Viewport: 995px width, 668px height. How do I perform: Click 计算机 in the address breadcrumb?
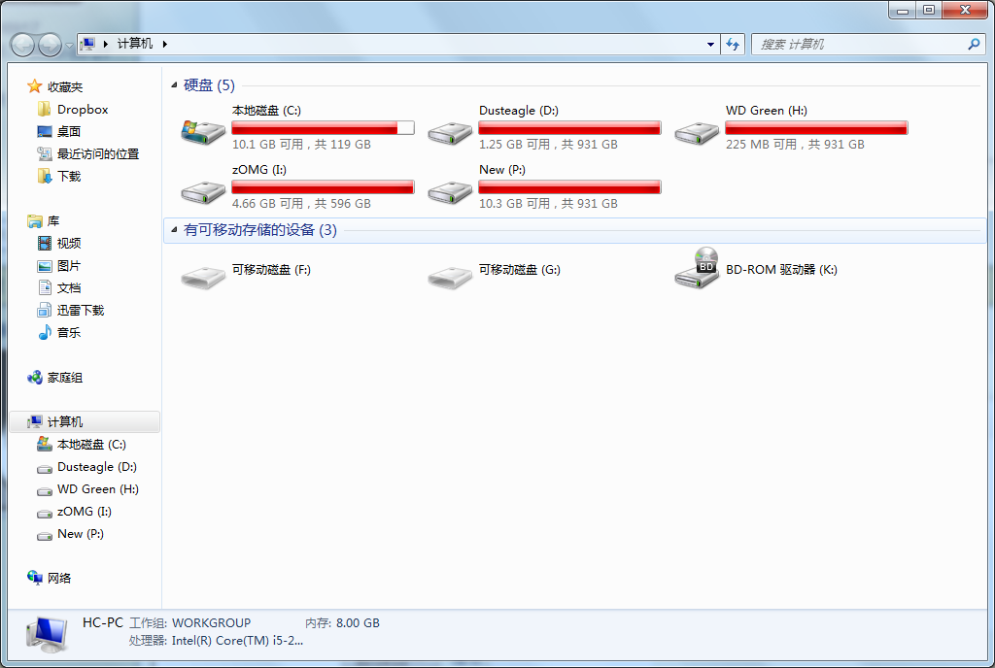point(135,44)
